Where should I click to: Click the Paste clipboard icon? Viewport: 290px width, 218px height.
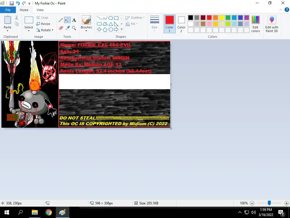[x=8, y=20]
